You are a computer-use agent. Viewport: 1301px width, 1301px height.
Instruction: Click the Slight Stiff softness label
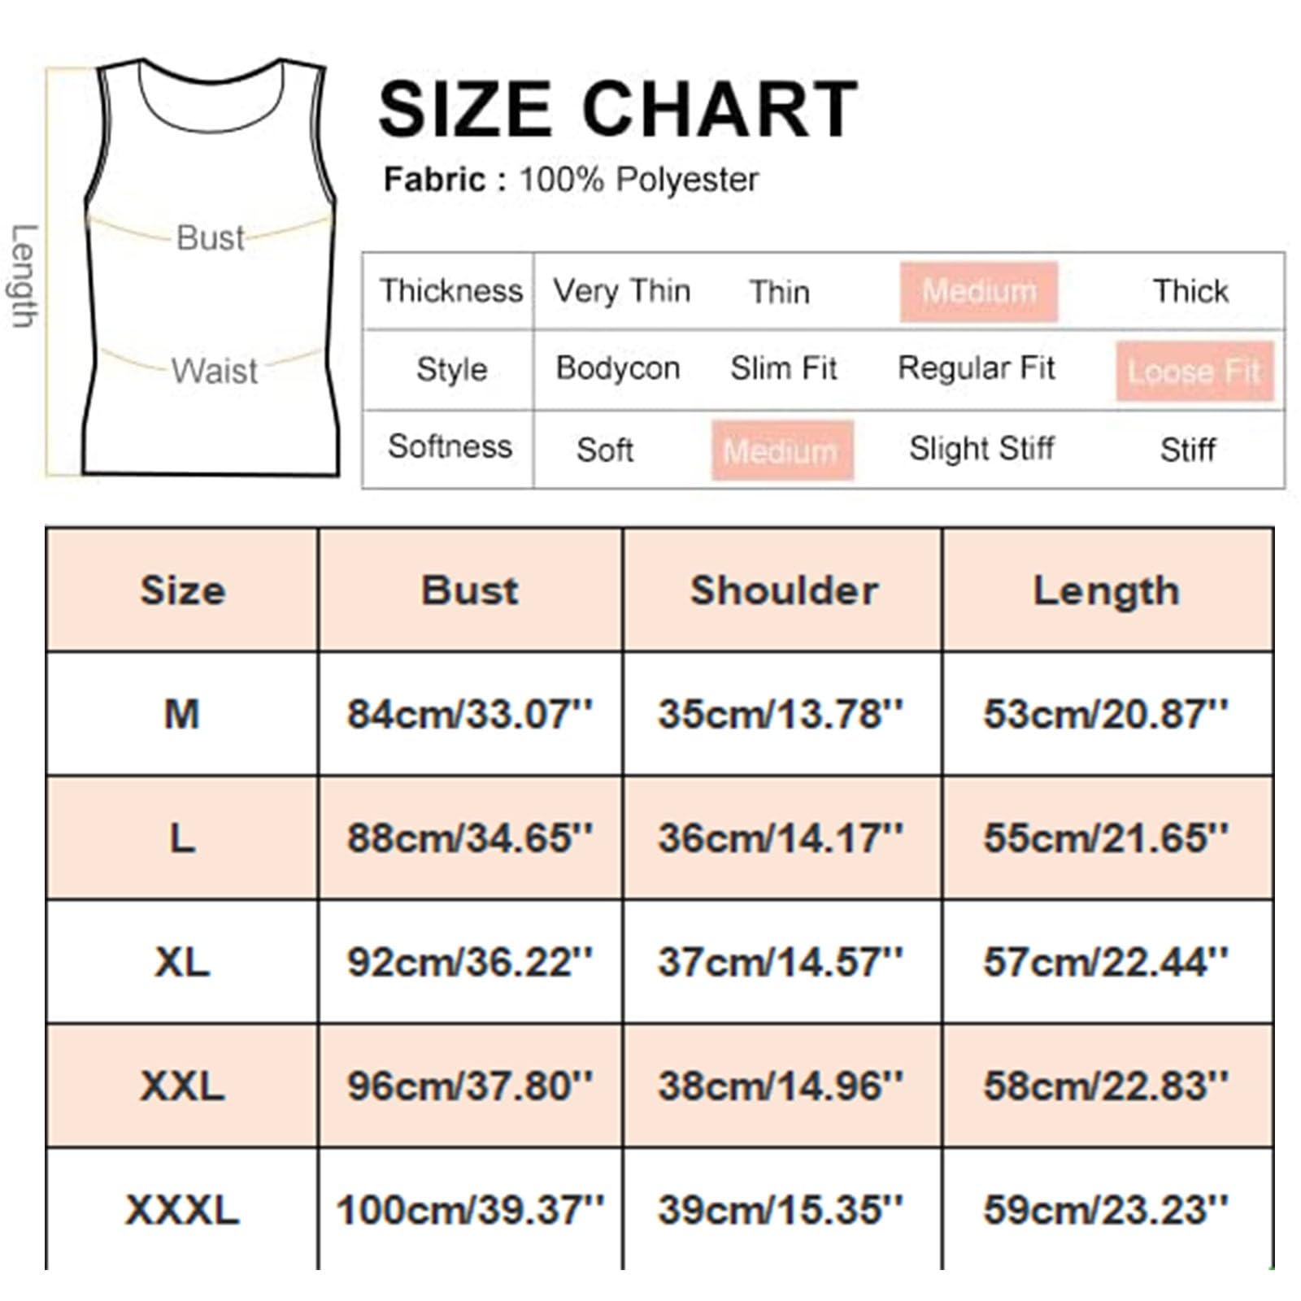pos(981,448)
